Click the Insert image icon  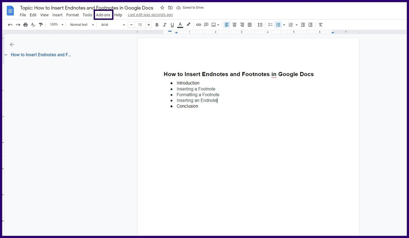(x=214, y=25)
